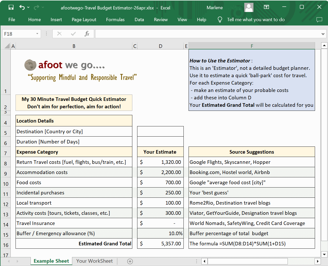Undo the last action
Viewport: 328px width, 266px height.
coord(22,7)
